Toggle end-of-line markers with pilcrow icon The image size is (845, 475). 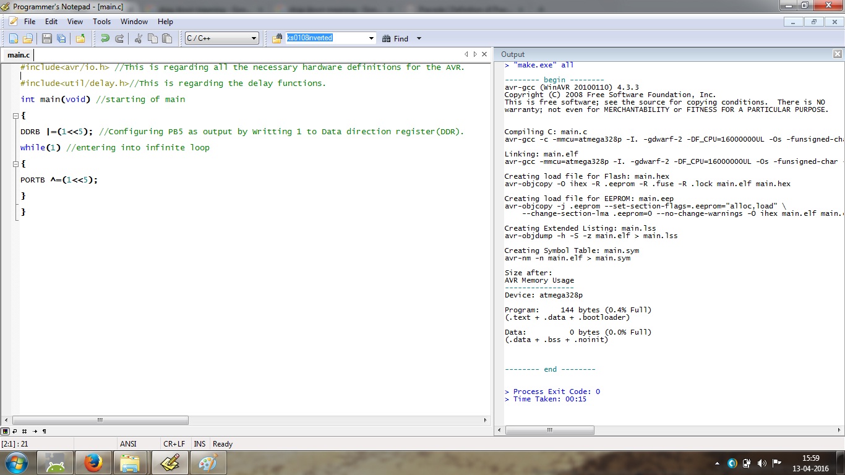45,431
